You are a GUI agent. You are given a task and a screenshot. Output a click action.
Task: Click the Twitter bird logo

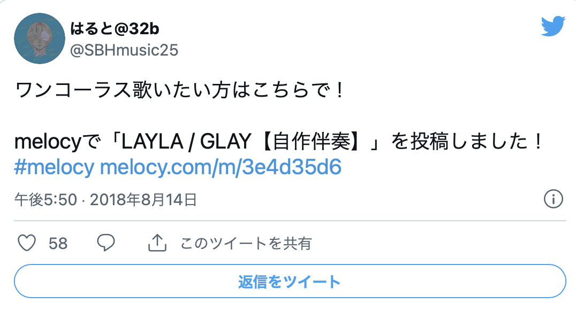553,26
